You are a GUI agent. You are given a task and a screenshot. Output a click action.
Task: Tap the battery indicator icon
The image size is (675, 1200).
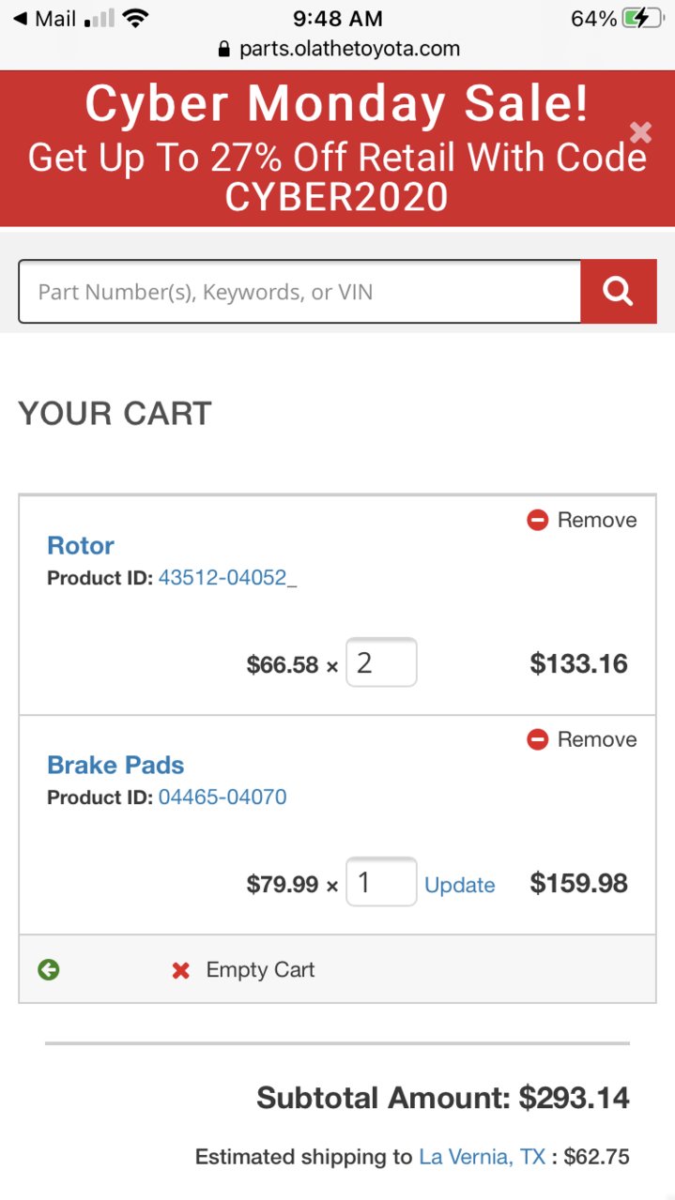click(x=643, y=18)
